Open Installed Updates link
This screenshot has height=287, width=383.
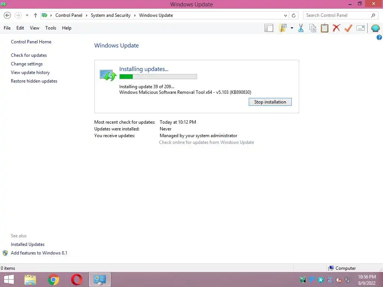[x=28, y=244]
